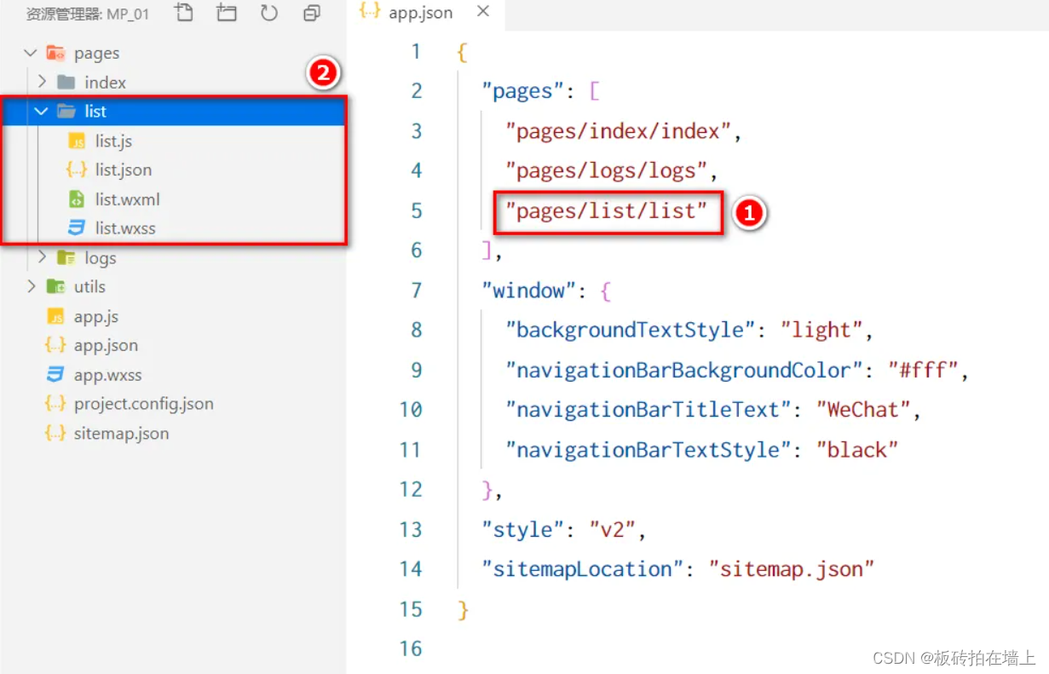The width and height of the screenshot is (1049, 674).
Task: Expand the logs folder chevron
Action: click(42, 257)
